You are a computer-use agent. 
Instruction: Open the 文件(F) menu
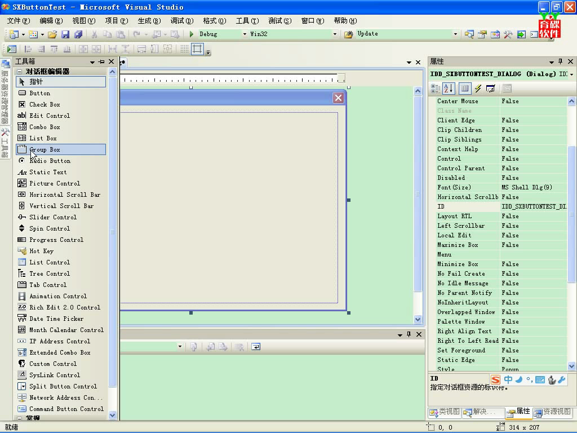point(19,21)
